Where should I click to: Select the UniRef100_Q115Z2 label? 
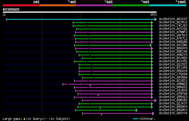pos(173,64)
